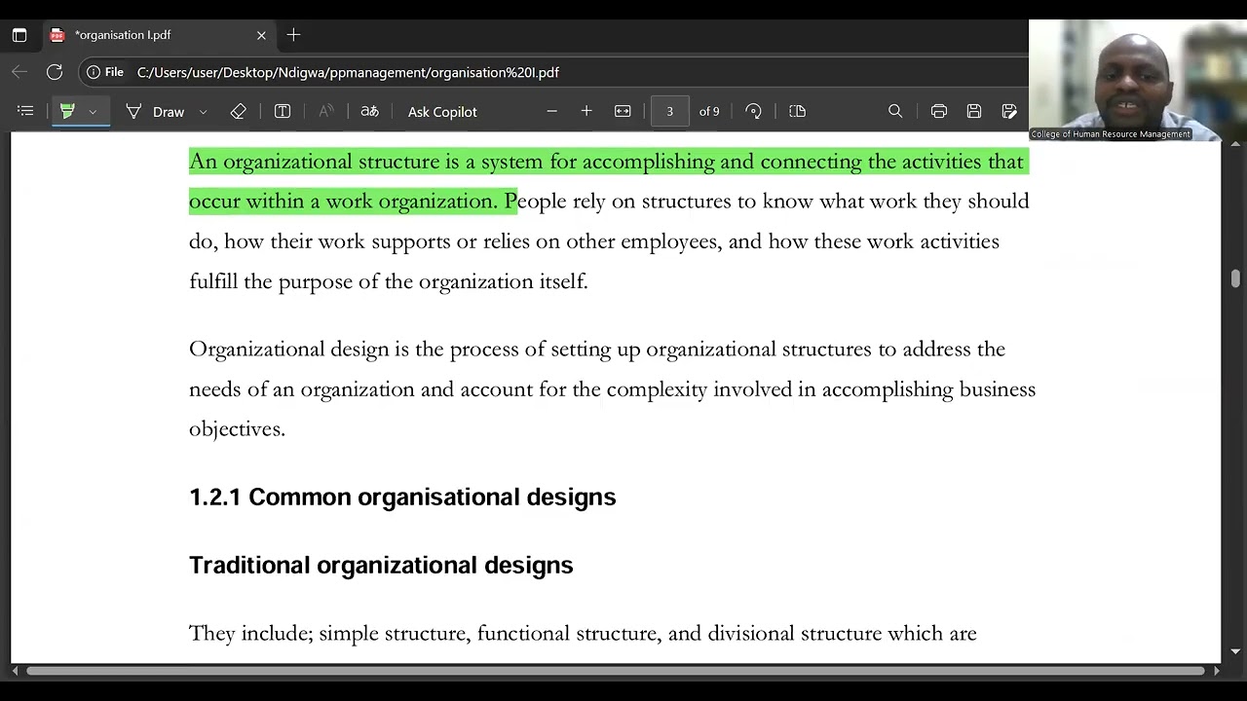
Task: Open Find in document search
Action: point(895,112)
